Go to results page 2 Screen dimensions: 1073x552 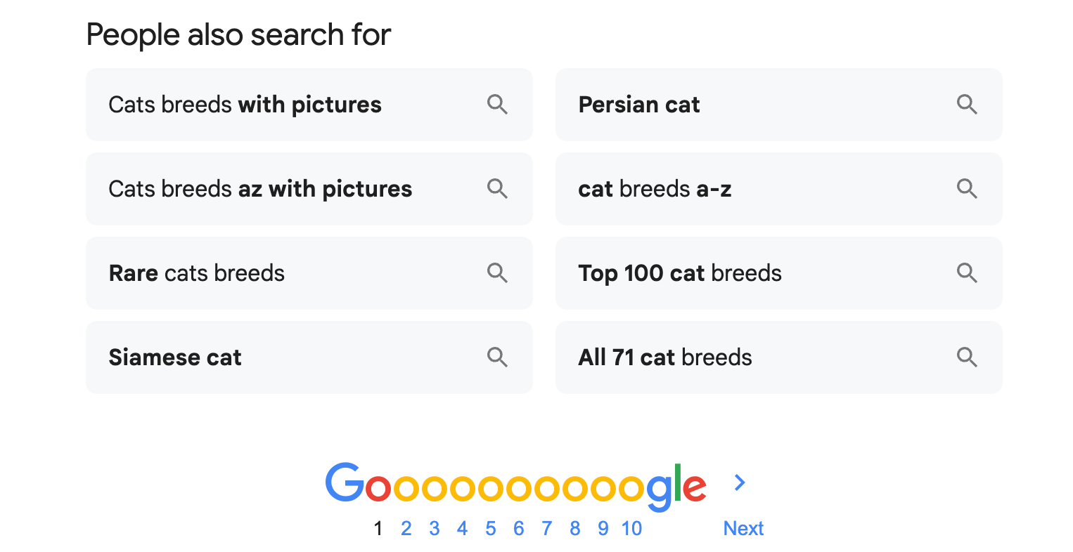[406, 528]
